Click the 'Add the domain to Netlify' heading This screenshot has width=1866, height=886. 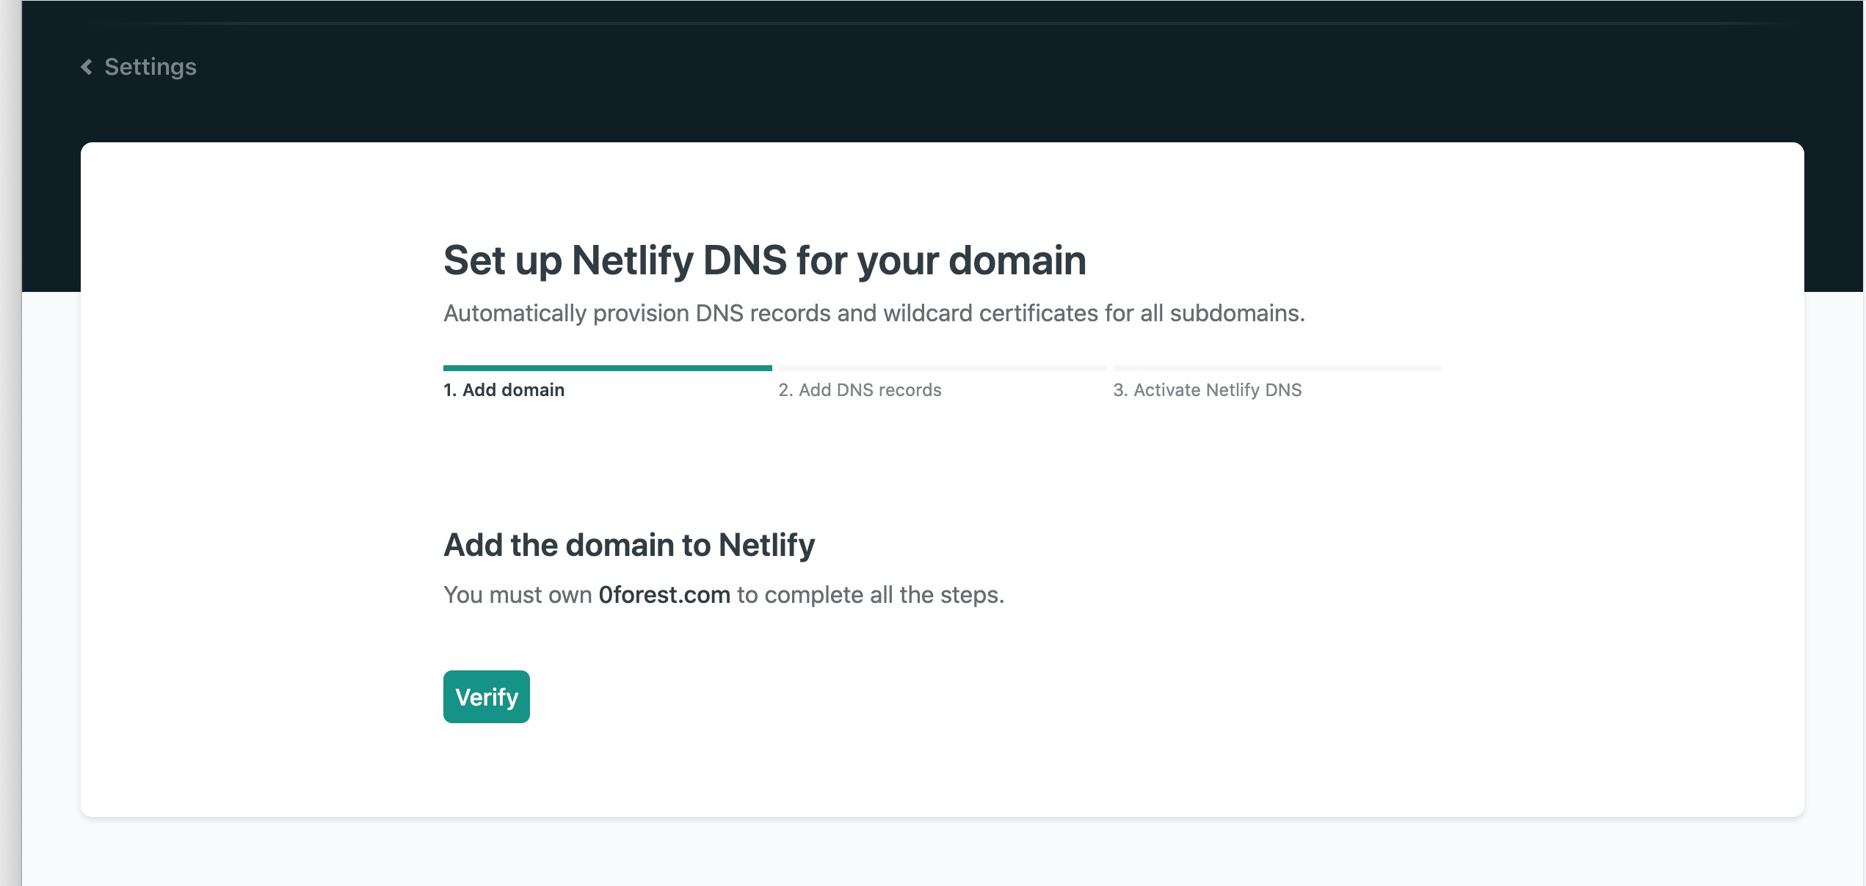tap(629, 545)
